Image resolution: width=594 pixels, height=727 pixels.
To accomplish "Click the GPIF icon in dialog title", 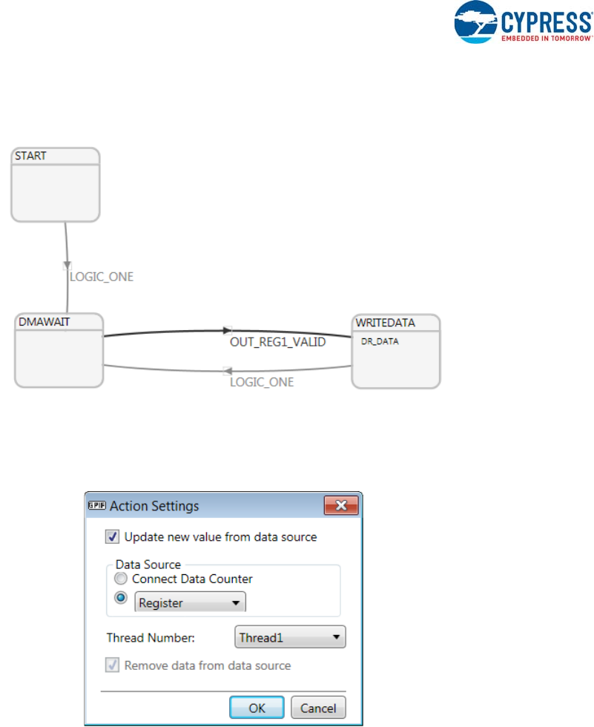I will click(x=97, y=505).
